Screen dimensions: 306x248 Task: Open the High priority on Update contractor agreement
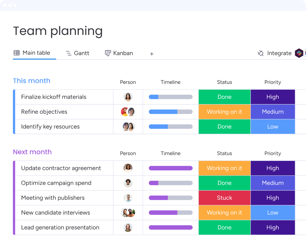click(x=273, y=168)
